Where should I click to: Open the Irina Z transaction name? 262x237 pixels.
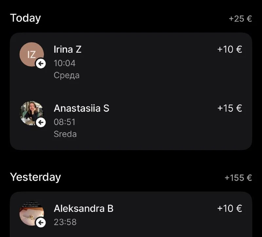[67, 49]
